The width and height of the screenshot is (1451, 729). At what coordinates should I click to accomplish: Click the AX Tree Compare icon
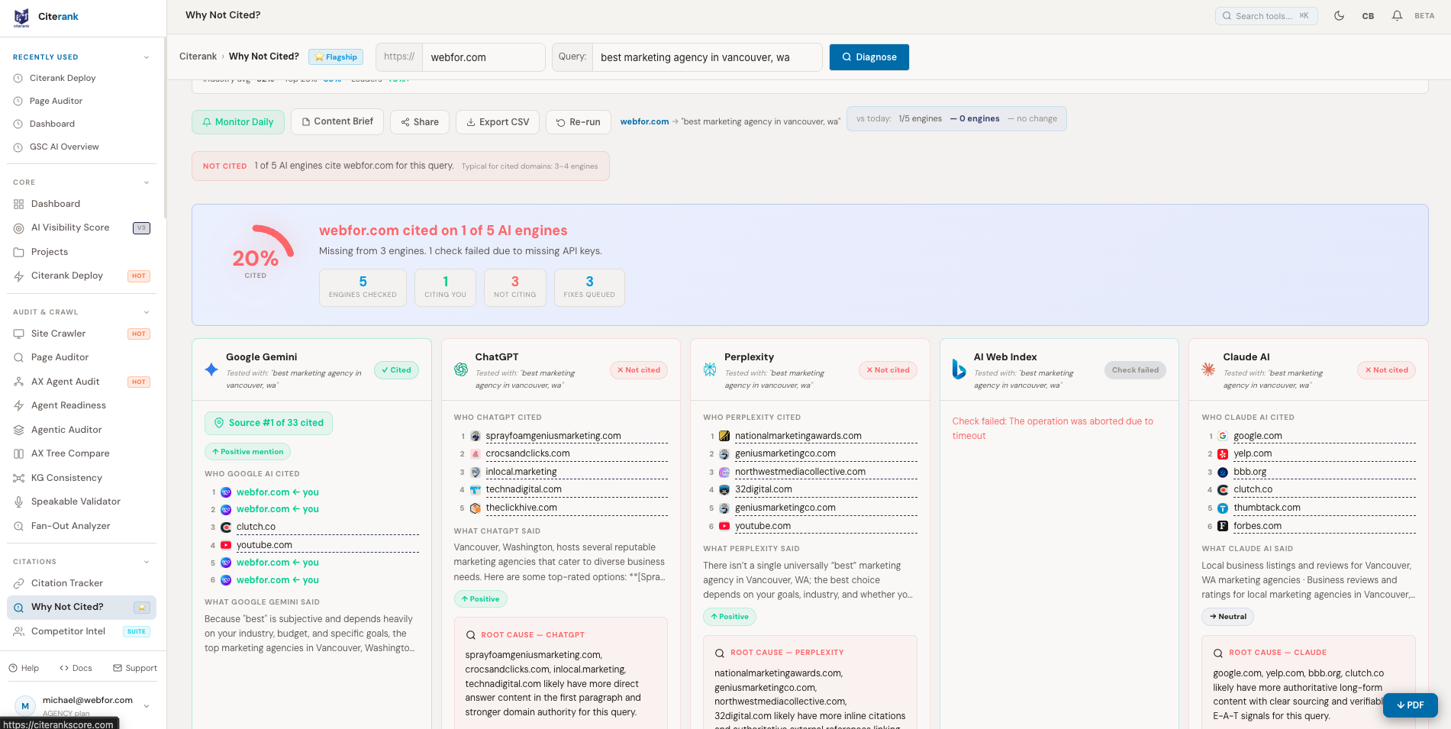pos(19,453)
